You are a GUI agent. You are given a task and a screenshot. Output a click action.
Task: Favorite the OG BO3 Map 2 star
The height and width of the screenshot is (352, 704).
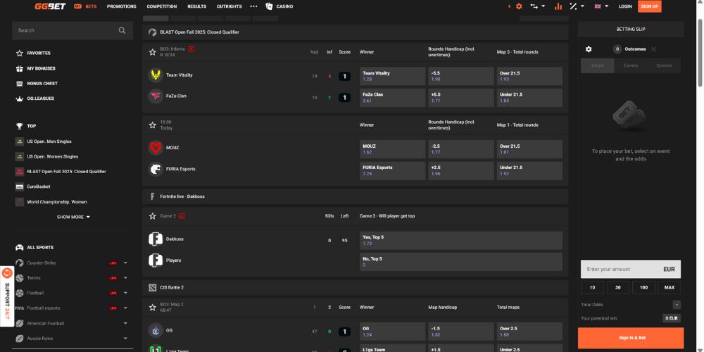[153, 307]
